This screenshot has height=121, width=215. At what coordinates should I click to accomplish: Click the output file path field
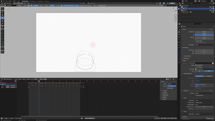(x=197, y=63)
